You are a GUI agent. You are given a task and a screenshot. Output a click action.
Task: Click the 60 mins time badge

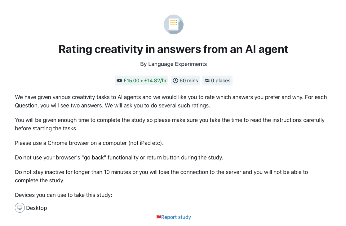tap(185, 80)
